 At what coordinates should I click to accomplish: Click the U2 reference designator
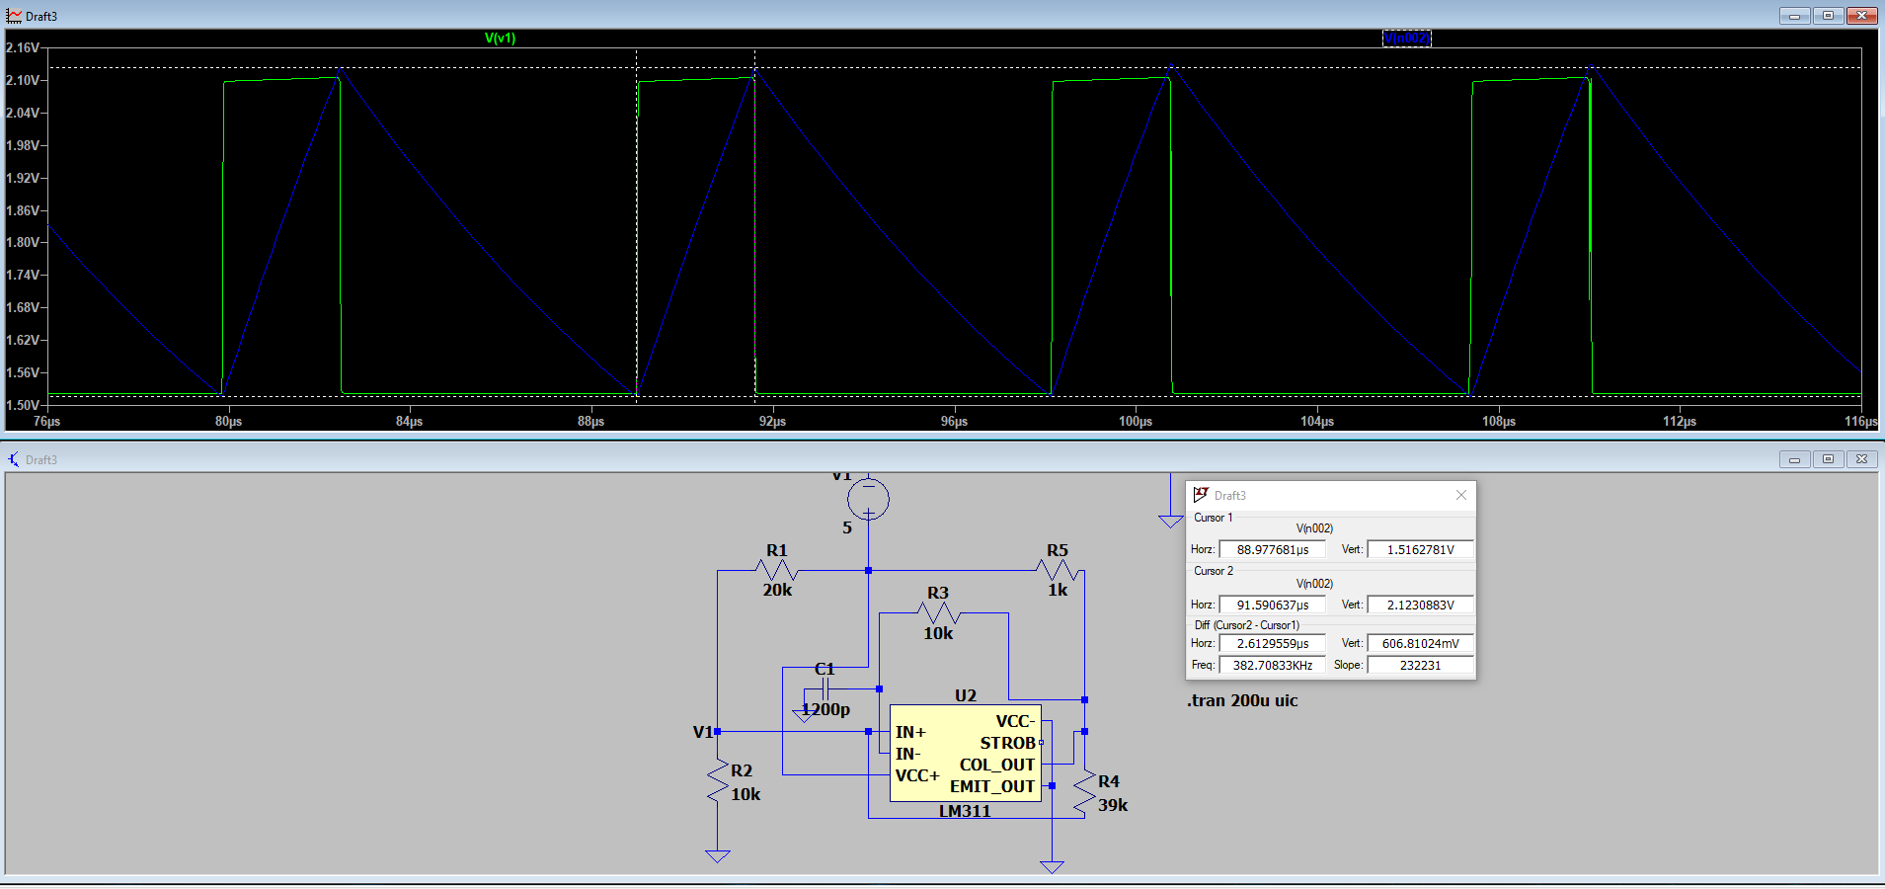click(966, 695)
